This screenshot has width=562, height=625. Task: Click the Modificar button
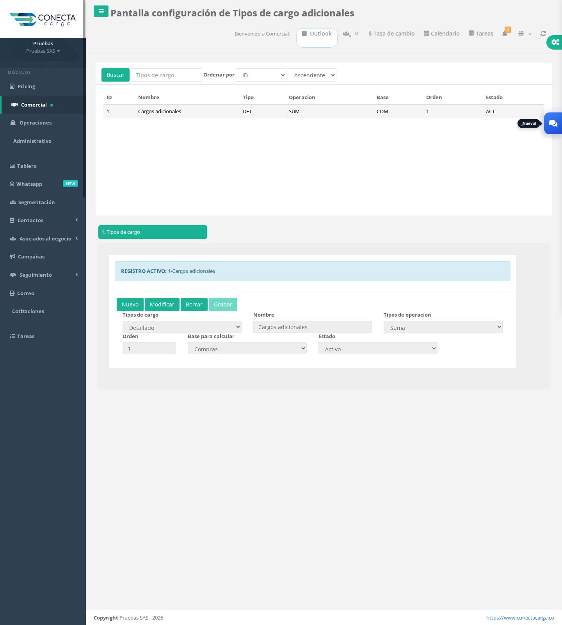coord(162,304)
